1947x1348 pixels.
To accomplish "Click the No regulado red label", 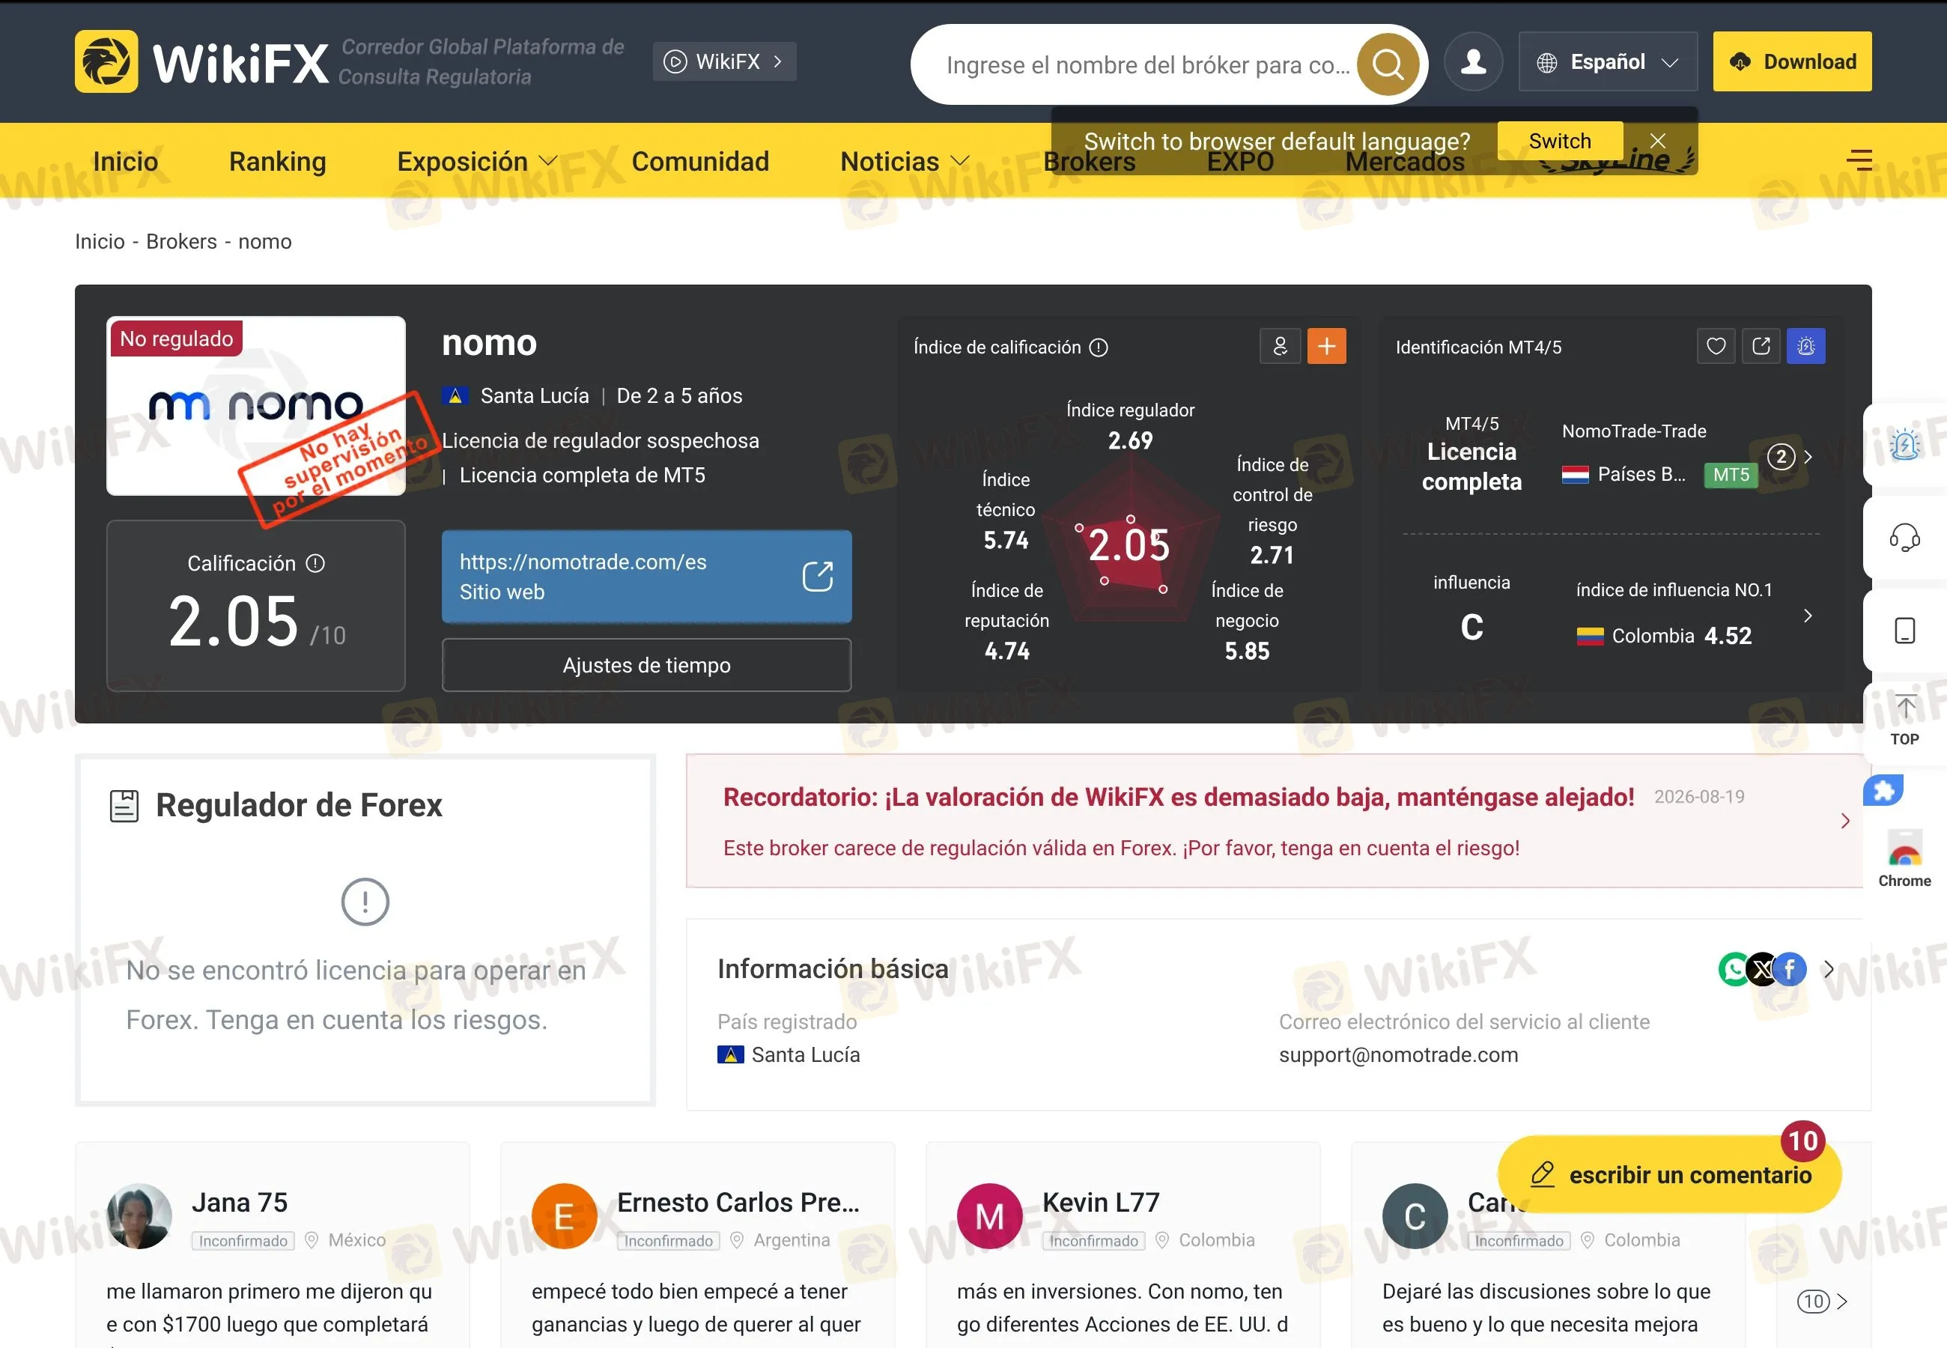I will [x=177, y=338].
